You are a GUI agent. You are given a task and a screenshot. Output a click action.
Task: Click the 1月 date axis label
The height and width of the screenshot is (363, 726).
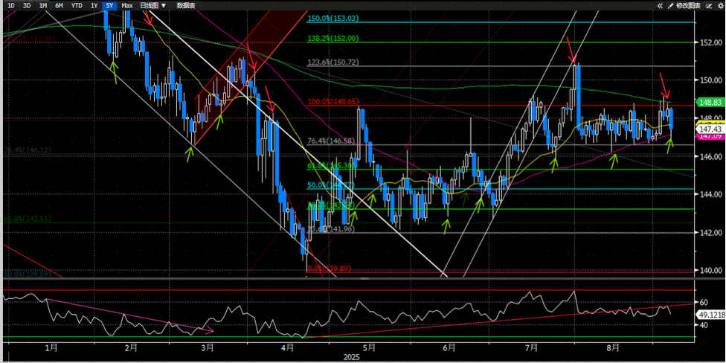pyautogui.click(x=51, y=347)
